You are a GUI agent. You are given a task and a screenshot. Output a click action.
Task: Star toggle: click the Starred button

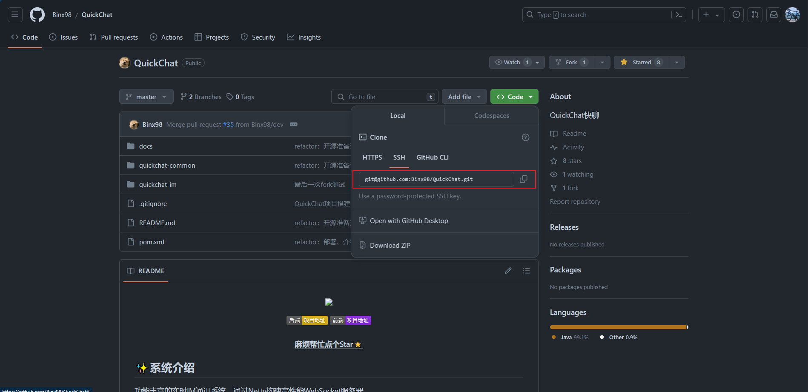click(x=642, y=62)
